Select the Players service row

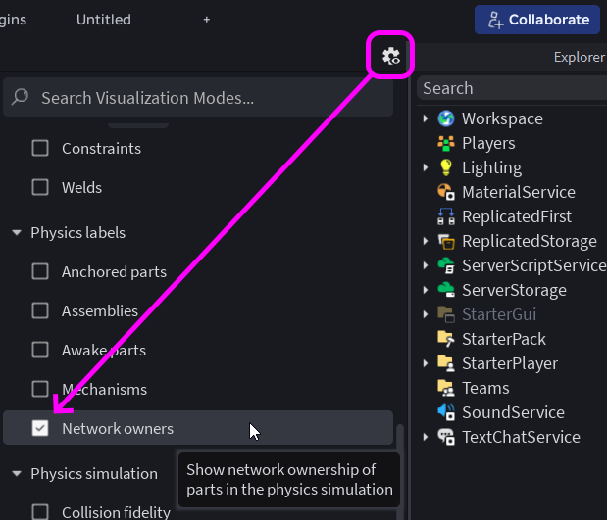pyautogui.click(x=512, y=143)
